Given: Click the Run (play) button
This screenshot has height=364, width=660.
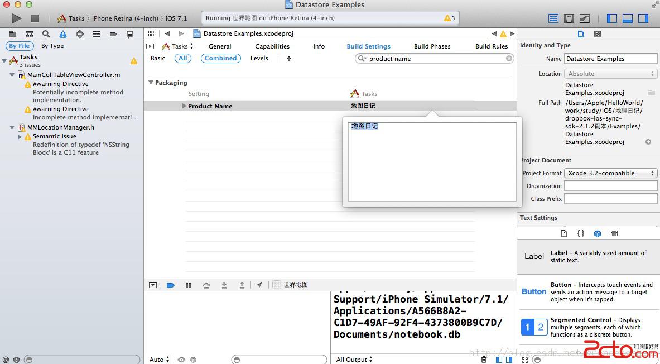Looking at the screenshot, I should click(x=16, y=18).
